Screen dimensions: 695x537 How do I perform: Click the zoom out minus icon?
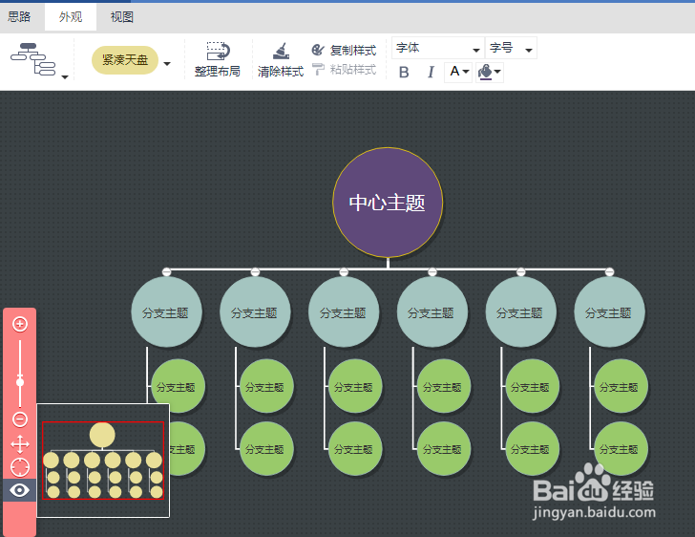pyautogui.click(x=19, y=419)
